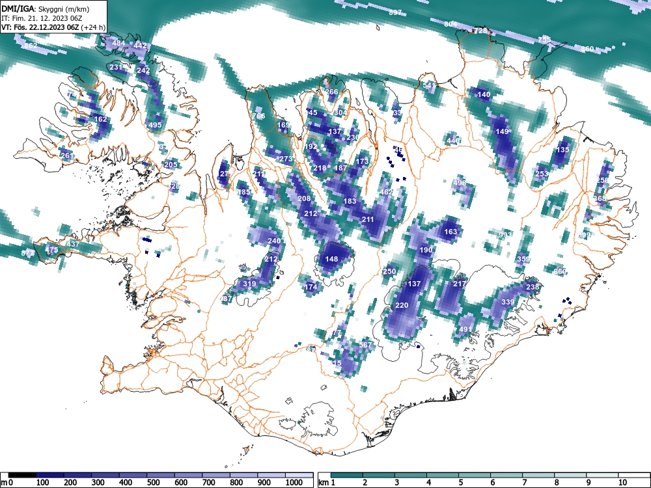The height and width of the screenshot is (488, 651).
Task: Click the 149 visibility value
Action: [x=502, y=131]
